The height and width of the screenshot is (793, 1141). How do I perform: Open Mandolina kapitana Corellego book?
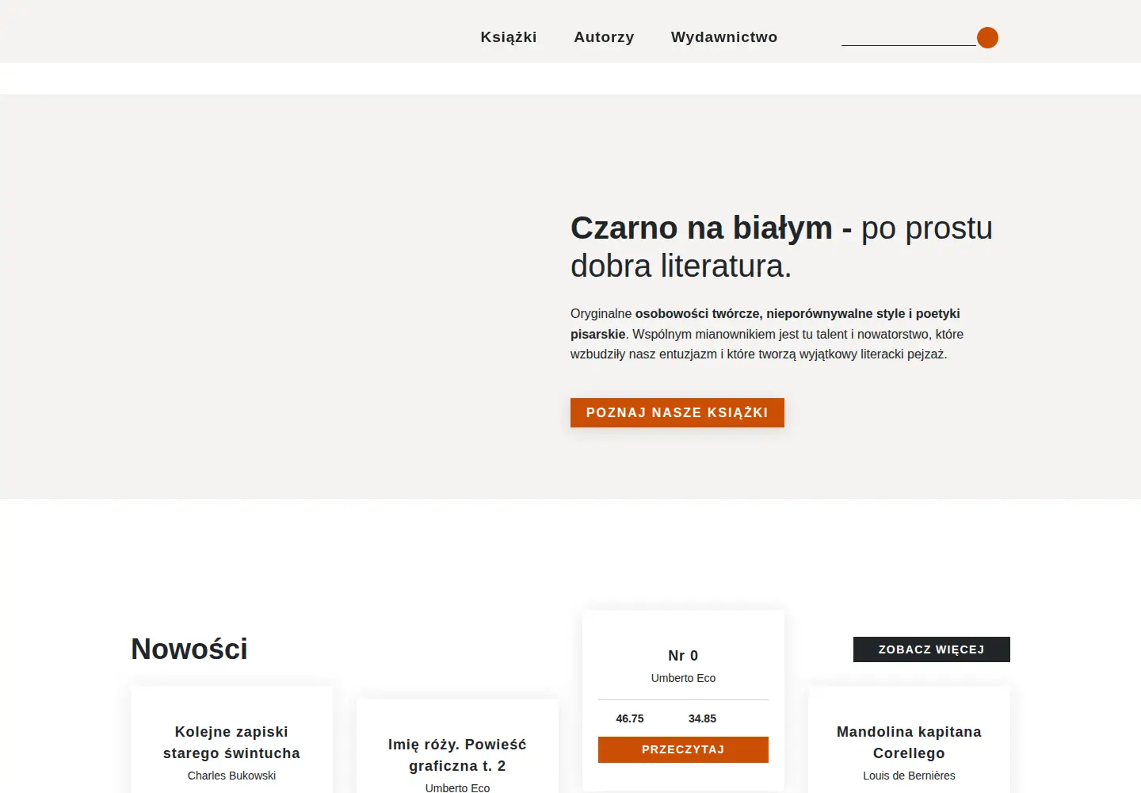pyautogui.click(x=909, y=742)
